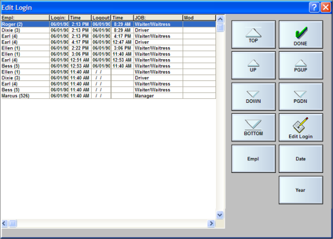
Task: Sort by the JOB column header
Action: 158,18
